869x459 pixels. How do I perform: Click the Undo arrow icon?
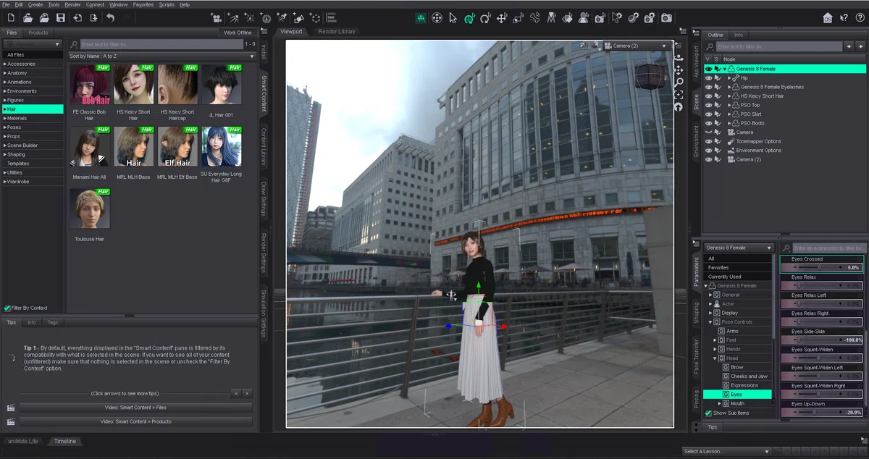(x=111, y=17)
